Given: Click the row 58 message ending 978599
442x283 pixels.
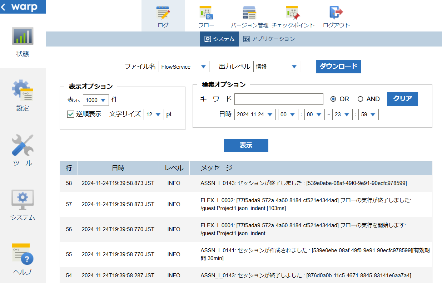Looking at the screenshot, I should (304, 183).
